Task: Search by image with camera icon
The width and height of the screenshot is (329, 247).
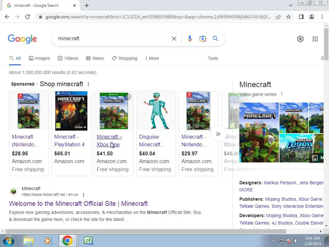Action: point(202,39)
